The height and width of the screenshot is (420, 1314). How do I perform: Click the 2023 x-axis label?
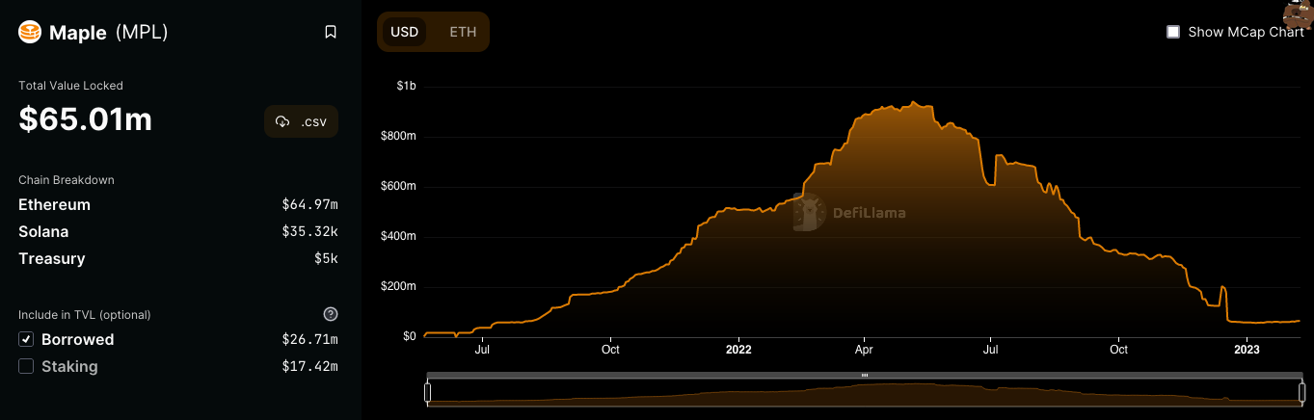(x=1247, y=349)
